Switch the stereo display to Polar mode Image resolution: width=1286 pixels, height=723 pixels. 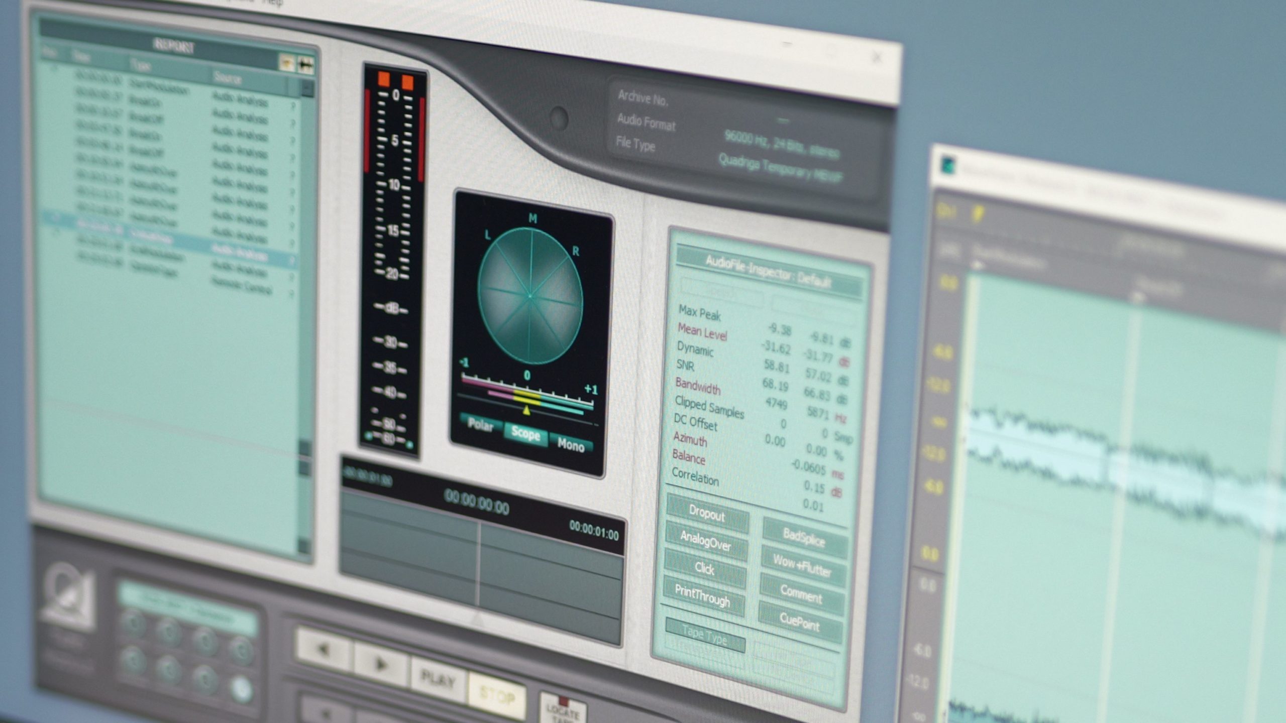tap(480, 425)
